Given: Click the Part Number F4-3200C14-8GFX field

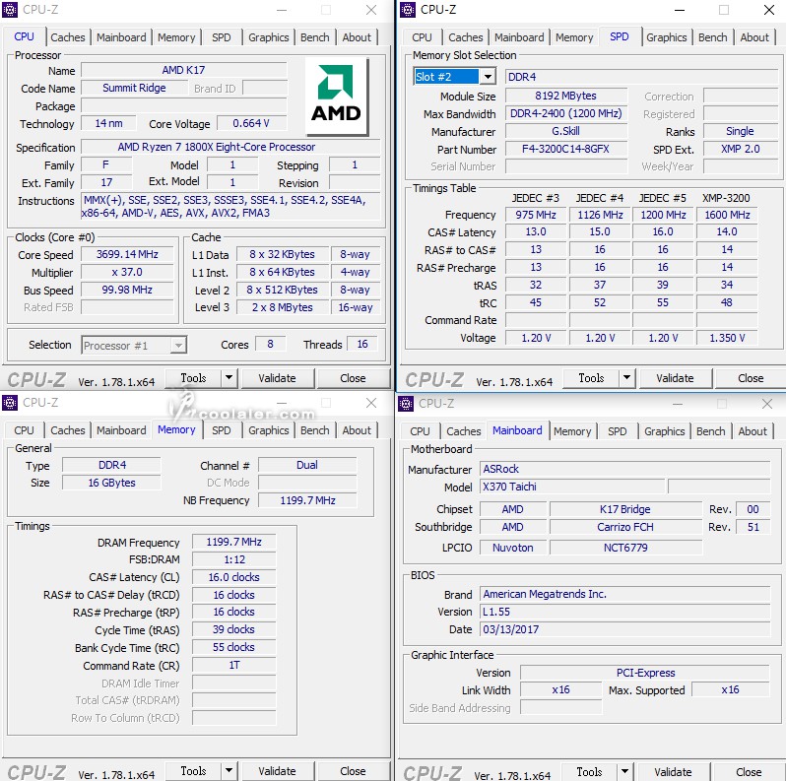Looking at the screenshot, I should tap(566, 149).
